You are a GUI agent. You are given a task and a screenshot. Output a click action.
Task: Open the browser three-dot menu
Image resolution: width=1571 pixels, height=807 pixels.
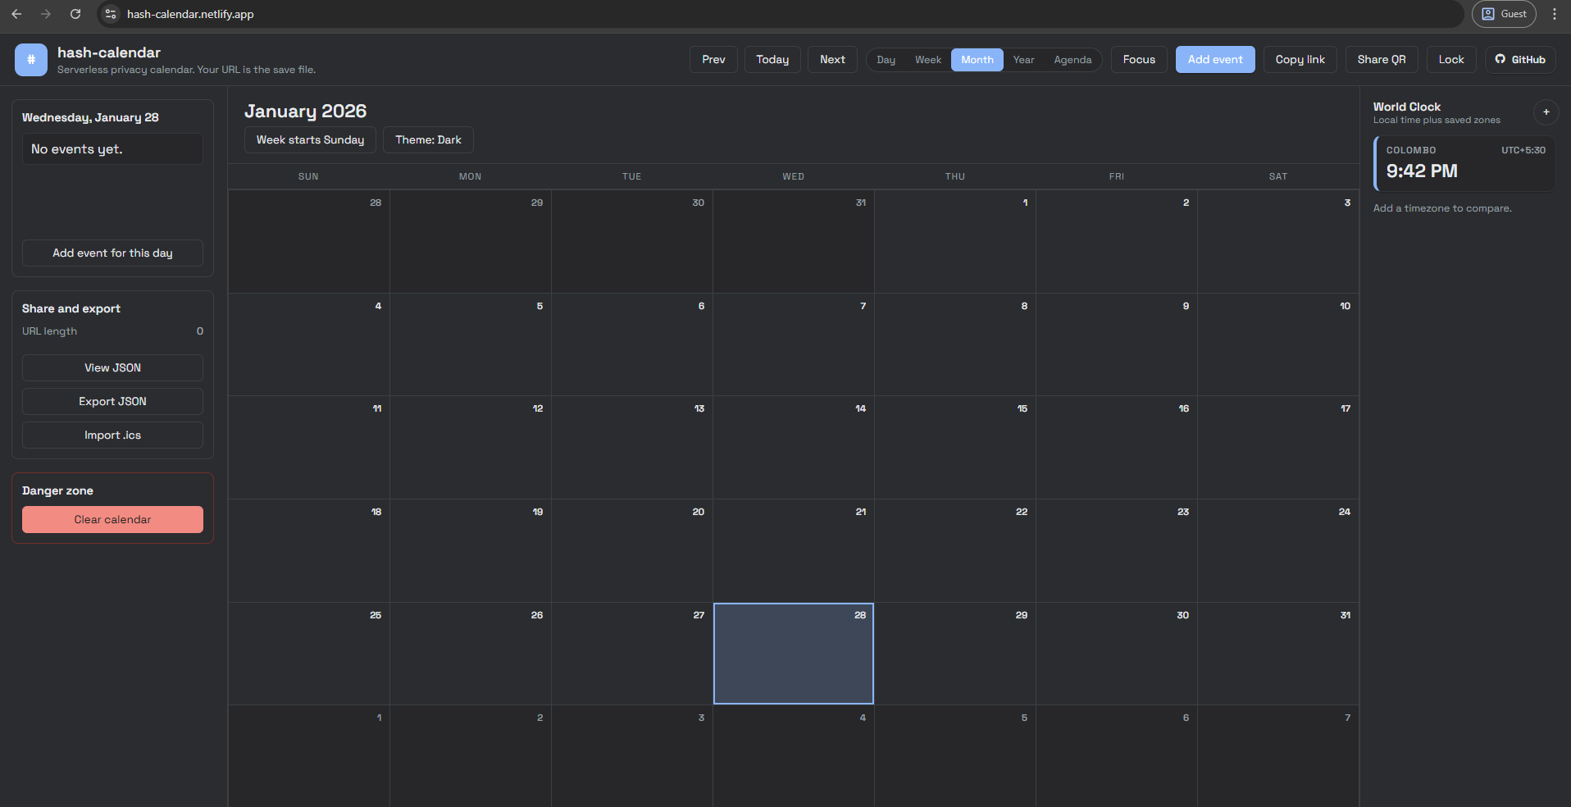tap(1554, 14)
